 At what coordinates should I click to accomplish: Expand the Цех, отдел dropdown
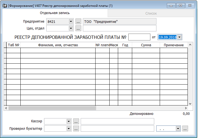(71, 28)
